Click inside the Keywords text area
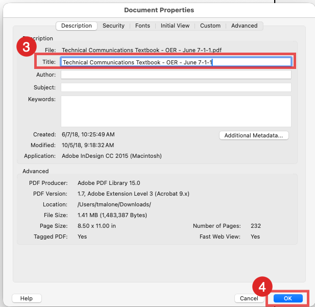Viewport: 315px width, 307px height. (x=176, y=111)
